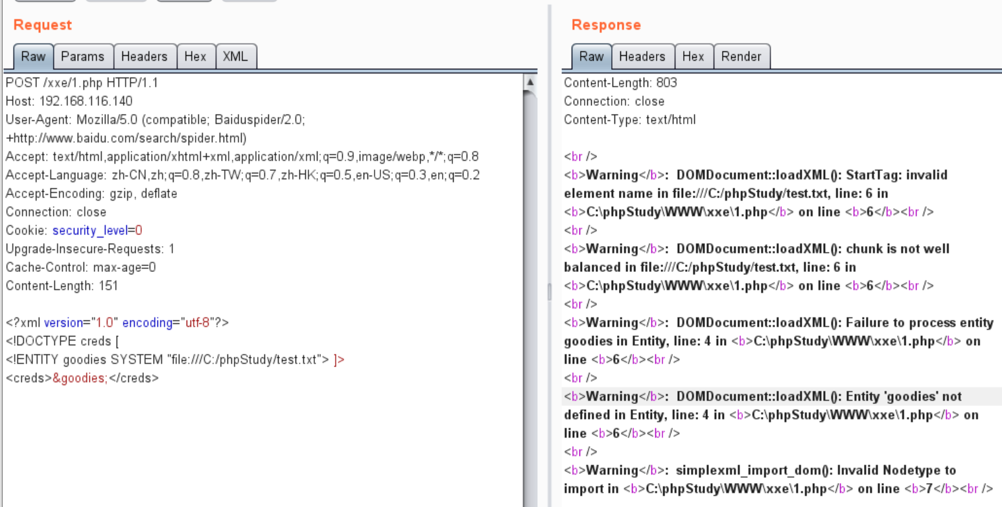The image size is (1002, 507).
Task: Switch to the Request Headers tab
Action: pyautogui.click(x=145, y=56)
